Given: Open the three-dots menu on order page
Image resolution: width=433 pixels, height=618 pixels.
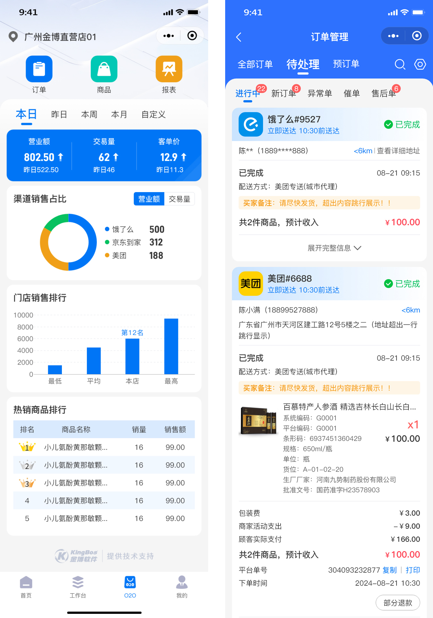Looking at the screenshot, I should click(x=393, y=36).
